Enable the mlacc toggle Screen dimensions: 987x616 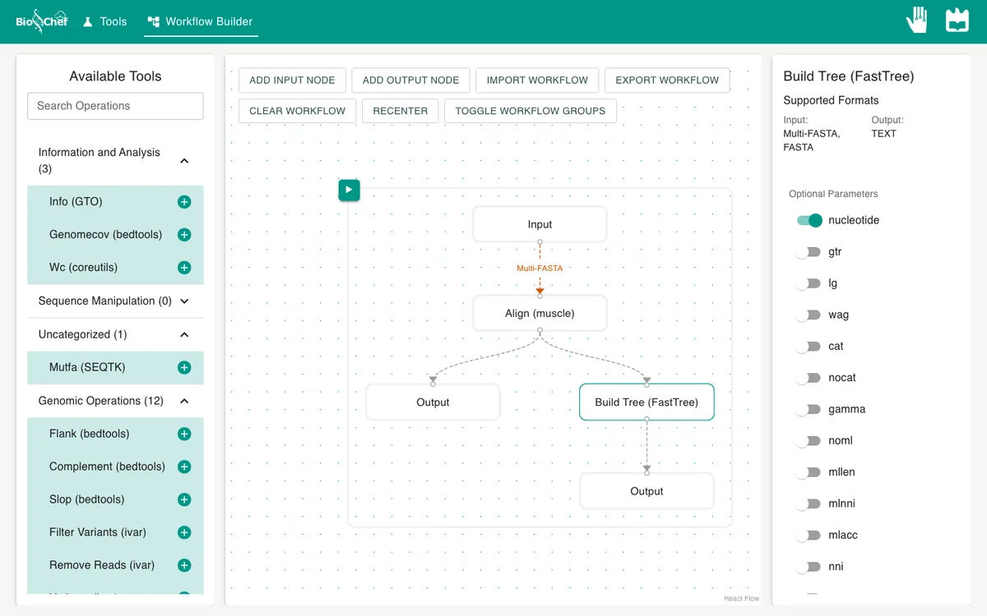809,536
